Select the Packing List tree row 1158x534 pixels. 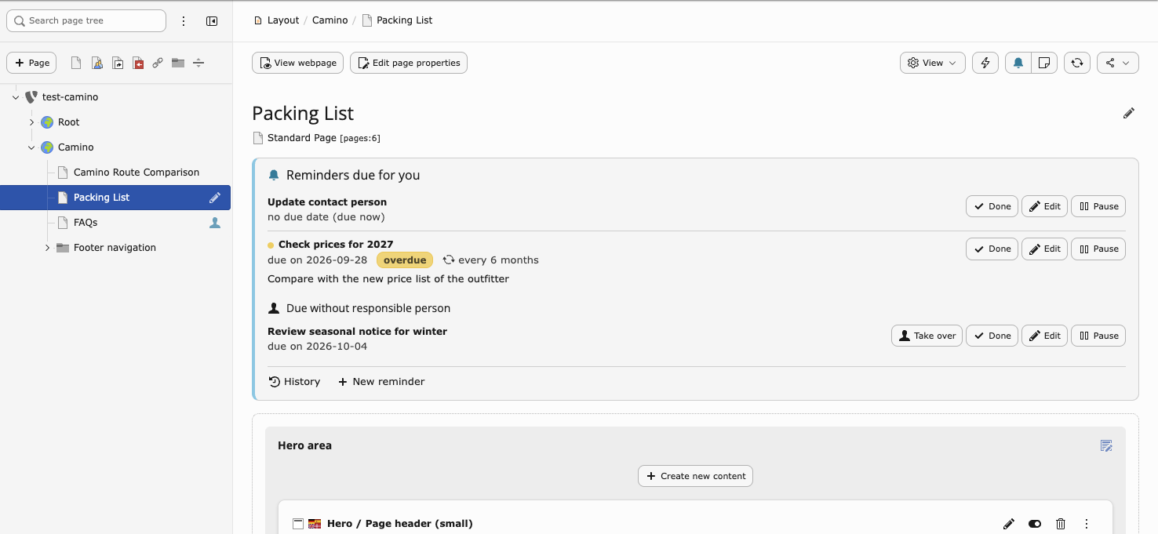[x=115, y=198]
